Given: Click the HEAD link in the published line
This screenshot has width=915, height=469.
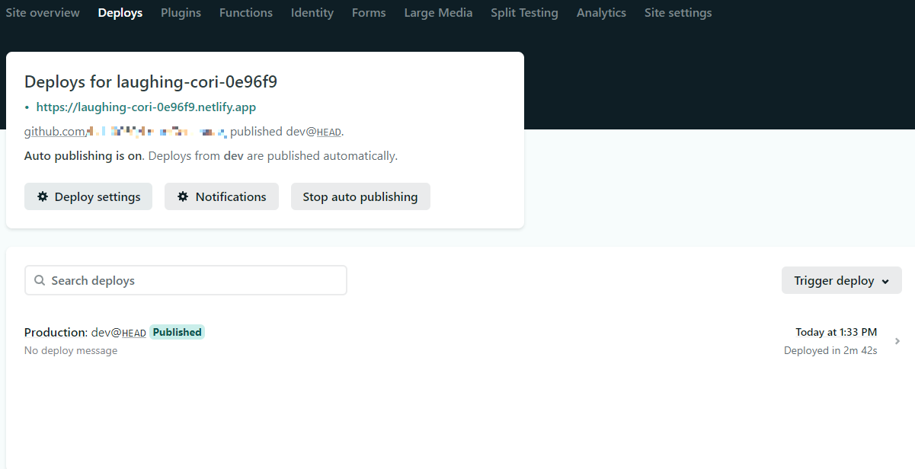Looking at the screenshot, I should [329, 132].
